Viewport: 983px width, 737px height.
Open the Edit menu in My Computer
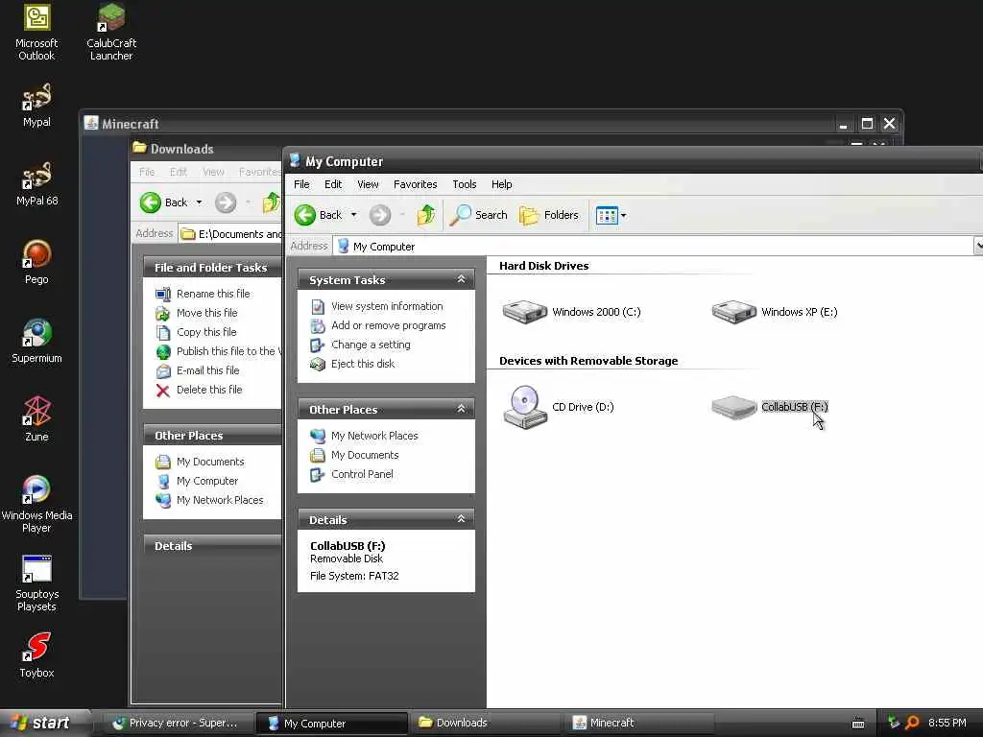click(x=333, y=184)
